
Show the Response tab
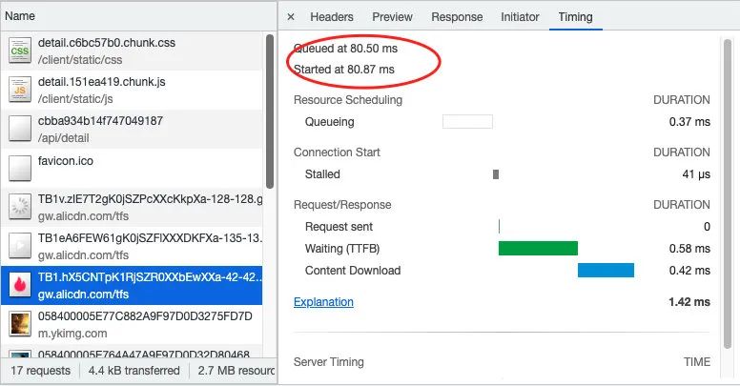(x=457, y=17)
